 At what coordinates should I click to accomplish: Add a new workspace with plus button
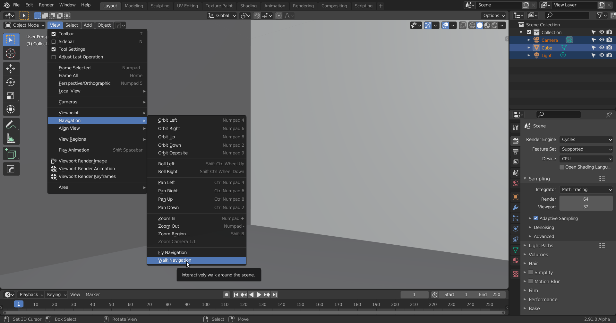coord(381,6)
